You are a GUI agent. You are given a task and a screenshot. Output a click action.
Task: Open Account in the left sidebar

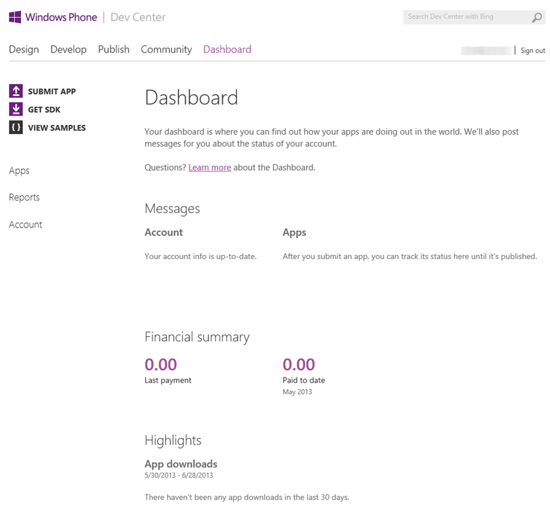pos(26,224)
